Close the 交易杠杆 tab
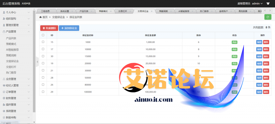This screenshot has height=124, width=275. click(130, 11)
